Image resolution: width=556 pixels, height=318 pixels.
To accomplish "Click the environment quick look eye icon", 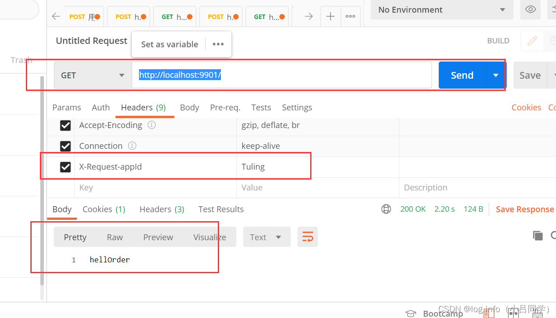I will pos(530,9).
